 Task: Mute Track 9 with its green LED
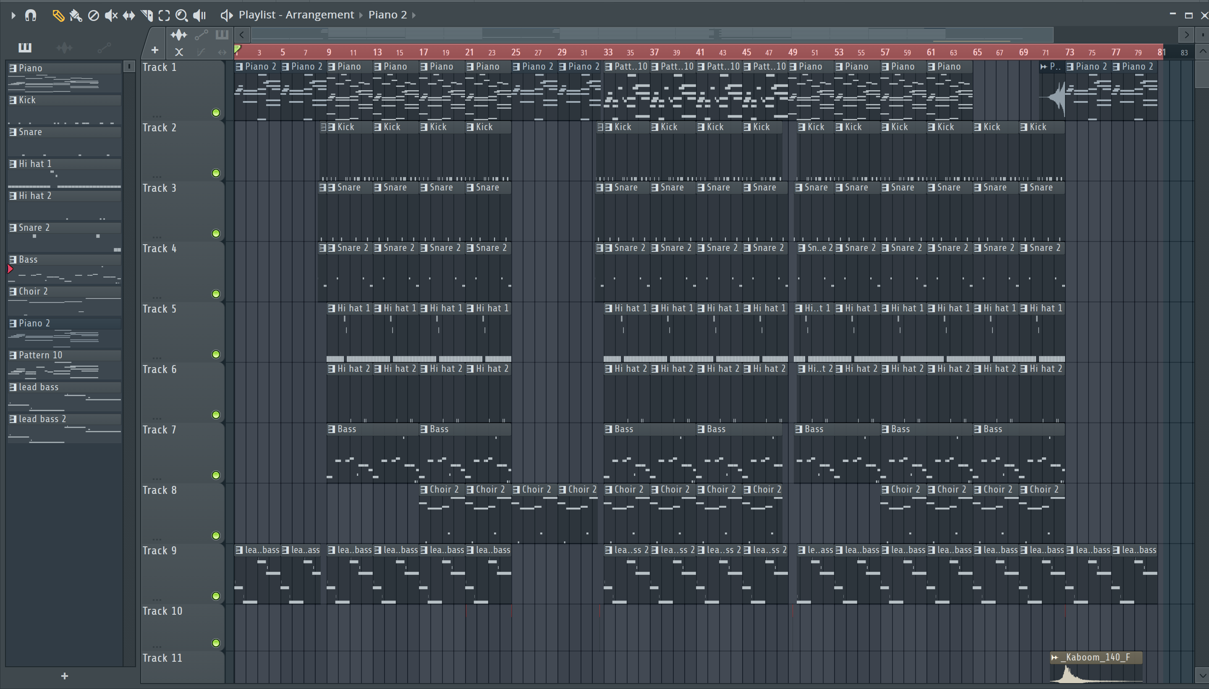click(216, 596)
